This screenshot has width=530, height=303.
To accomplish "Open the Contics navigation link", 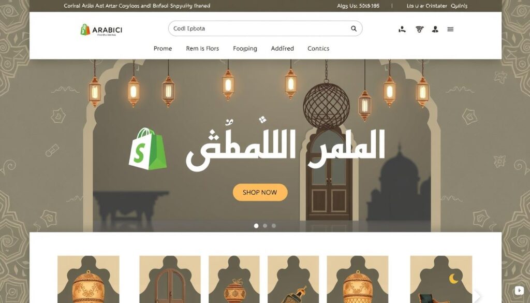I will click(x=318, y=49).
